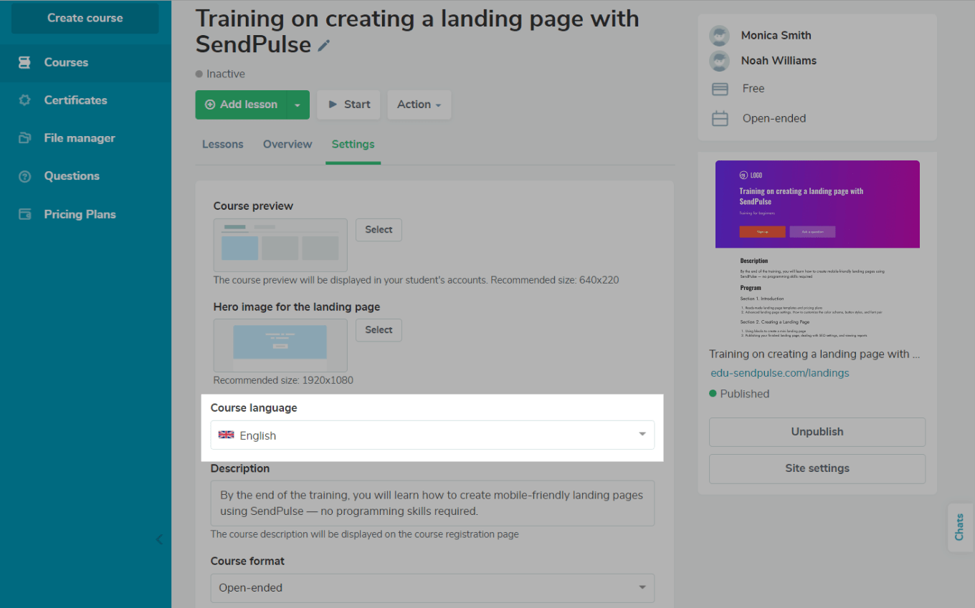Image resolution: width=975 pixels, height=608 pixels.
Task: Click inside the Description text field
Action: coord(432,503)
